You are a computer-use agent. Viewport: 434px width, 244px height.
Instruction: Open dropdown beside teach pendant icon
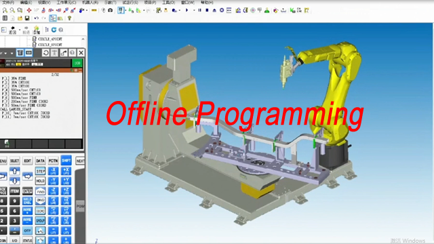(x=125, y=11)
